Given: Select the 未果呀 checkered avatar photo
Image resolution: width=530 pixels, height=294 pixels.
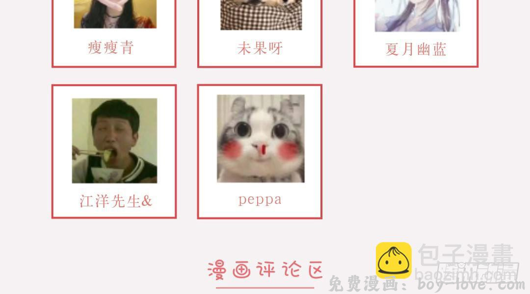Looking at the screenshot, I should tap(261, 15).
